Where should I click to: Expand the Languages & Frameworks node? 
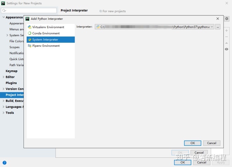(x=3, y=107)
